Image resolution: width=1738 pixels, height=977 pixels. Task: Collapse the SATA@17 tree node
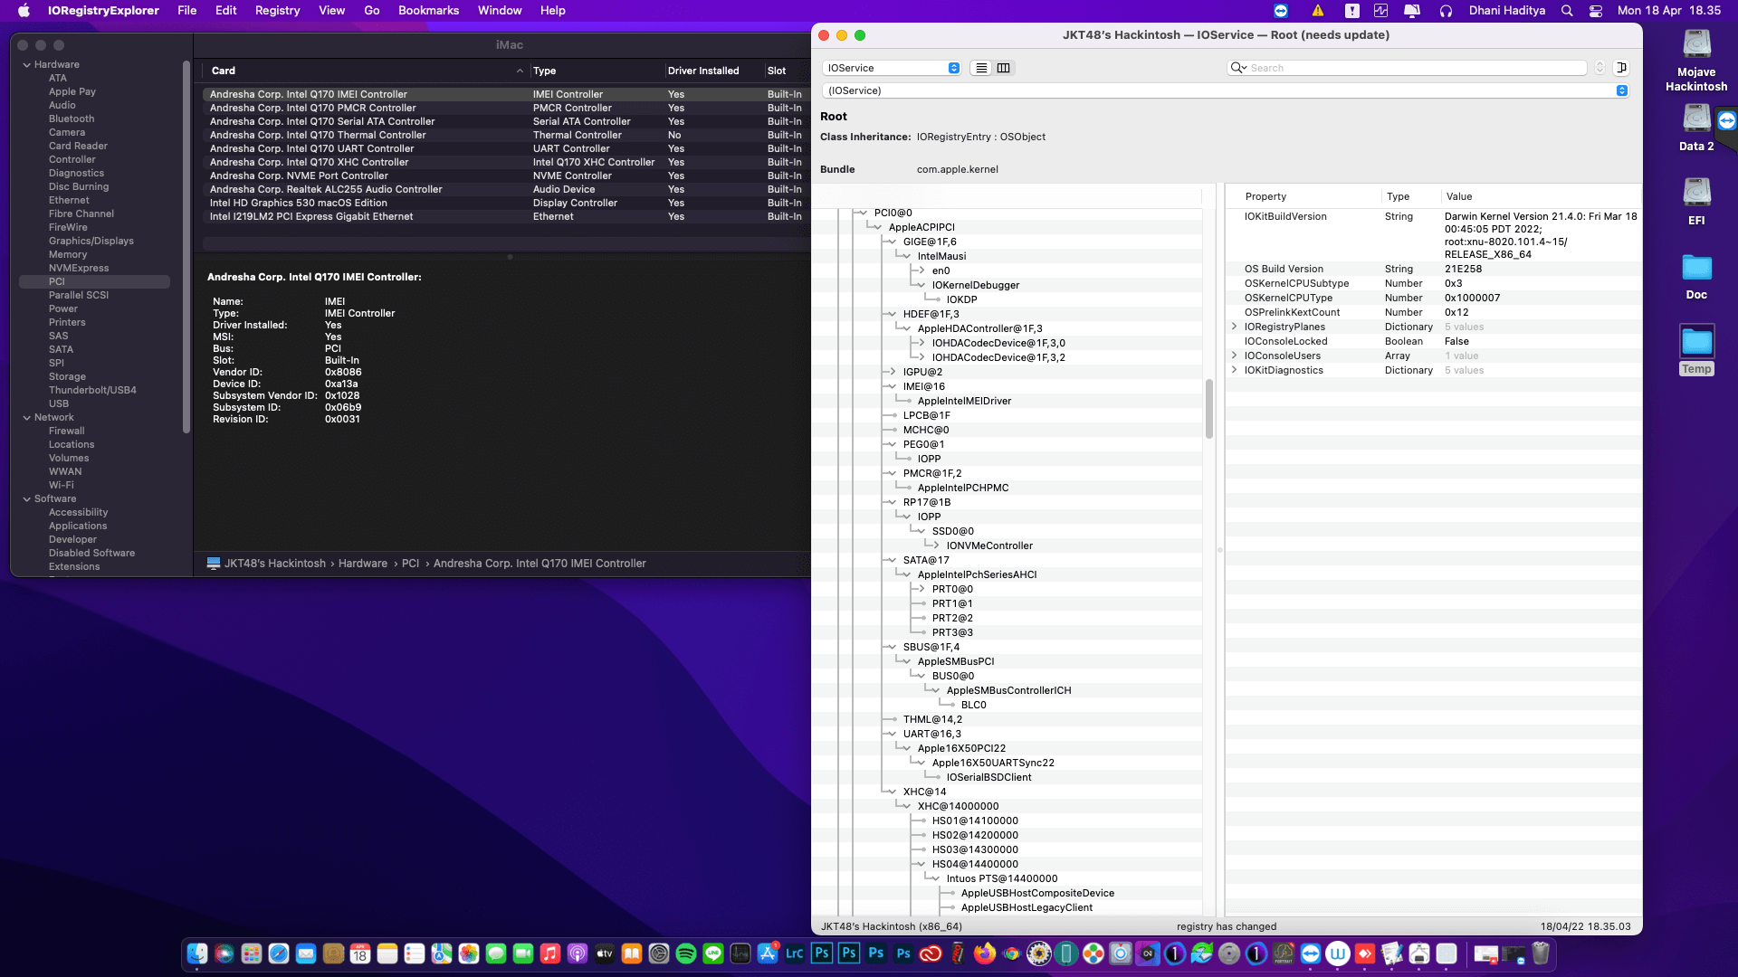tap(893, 560)
